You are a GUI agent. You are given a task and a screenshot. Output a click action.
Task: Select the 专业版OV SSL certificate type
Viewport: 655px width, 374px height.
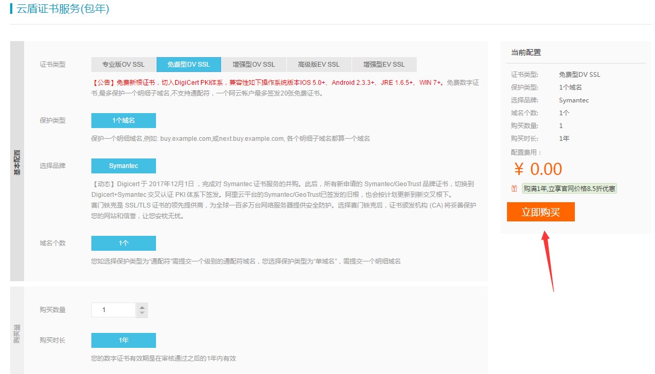[x=123, y=64]
